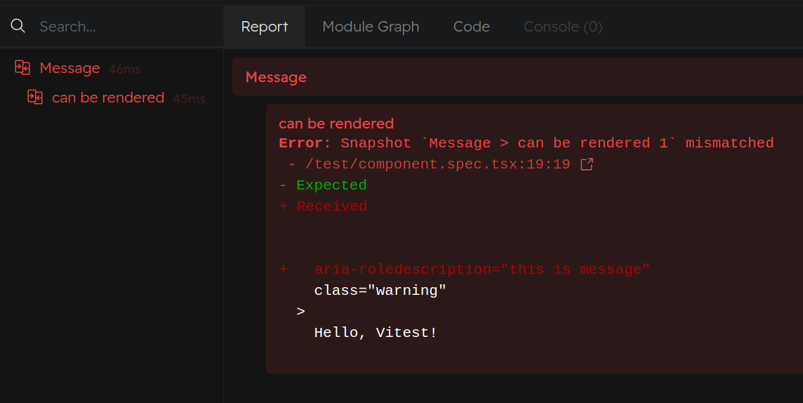Viewport: 803px width, 403px height.
Task: Click the green '- Expected' diff label
Action: (x=323, y=185)
